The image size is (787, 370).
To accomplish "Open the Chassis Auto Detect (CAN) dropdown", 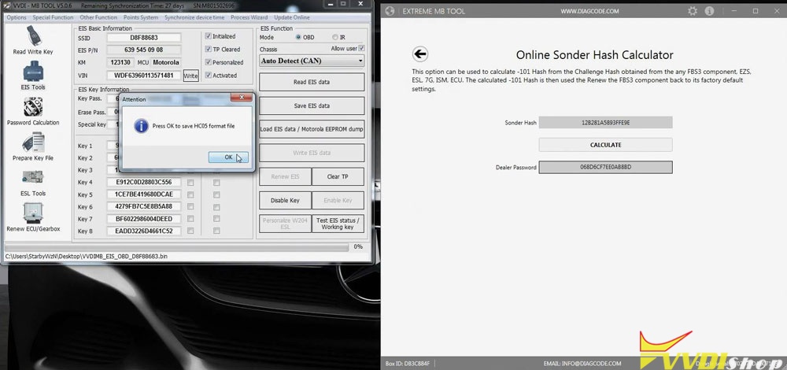I will (312, 61).
